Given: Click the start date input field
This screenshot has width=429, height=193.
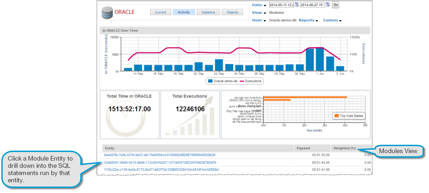Looking at the screenshot, I should point(282,5).
